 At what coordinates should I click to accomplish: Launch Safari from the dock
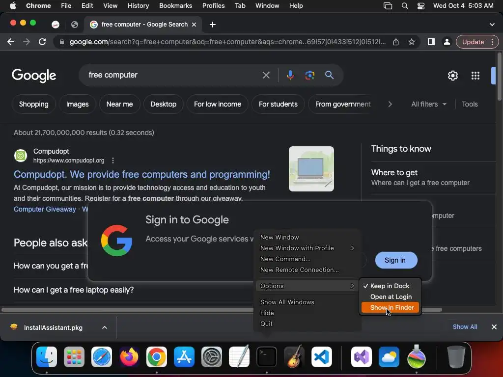click(x=102, y=357)
